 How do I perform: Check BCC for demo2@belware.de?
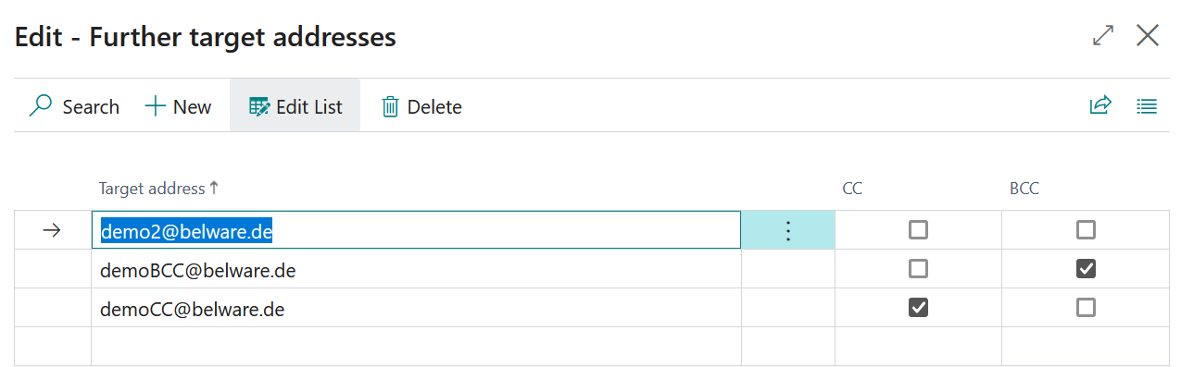click(x=1086, y=229)
